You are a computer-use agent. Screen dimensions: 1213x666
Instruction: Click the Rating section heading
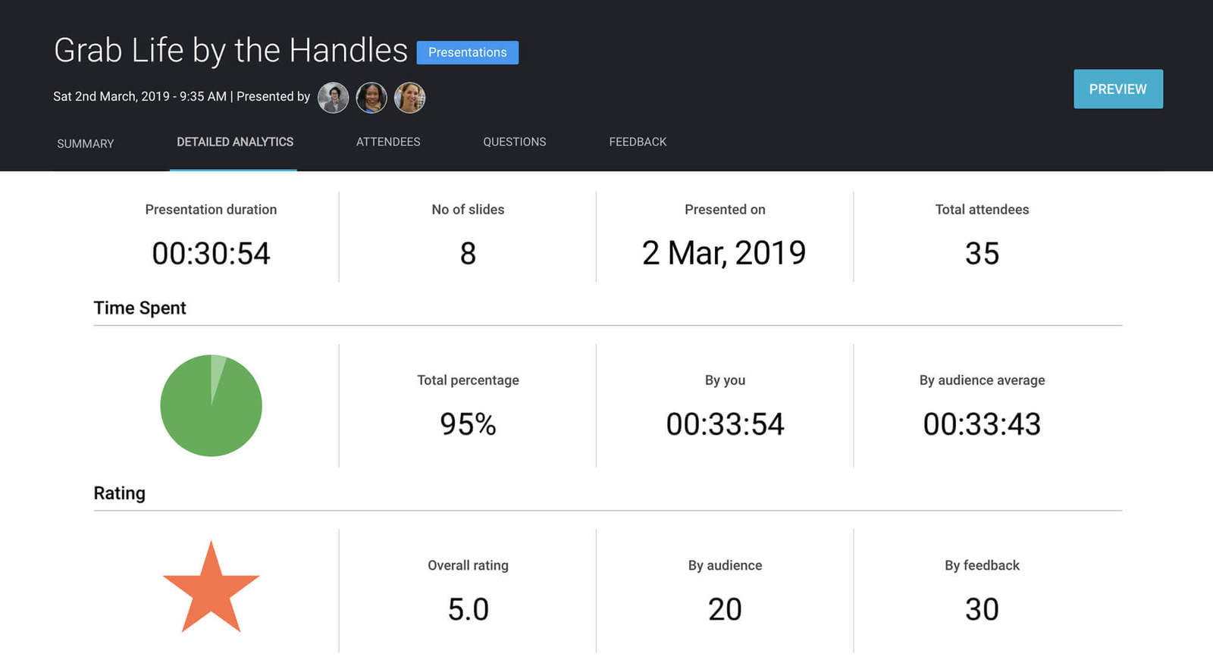tap(119, 493)
